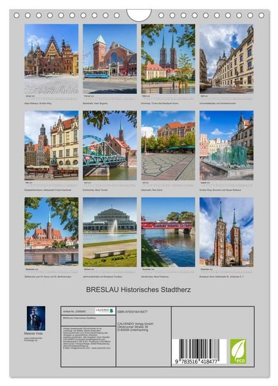Click the CALVENDO publisher logo
The width and height of the screenshot is (278, 386).
point(105,311)
